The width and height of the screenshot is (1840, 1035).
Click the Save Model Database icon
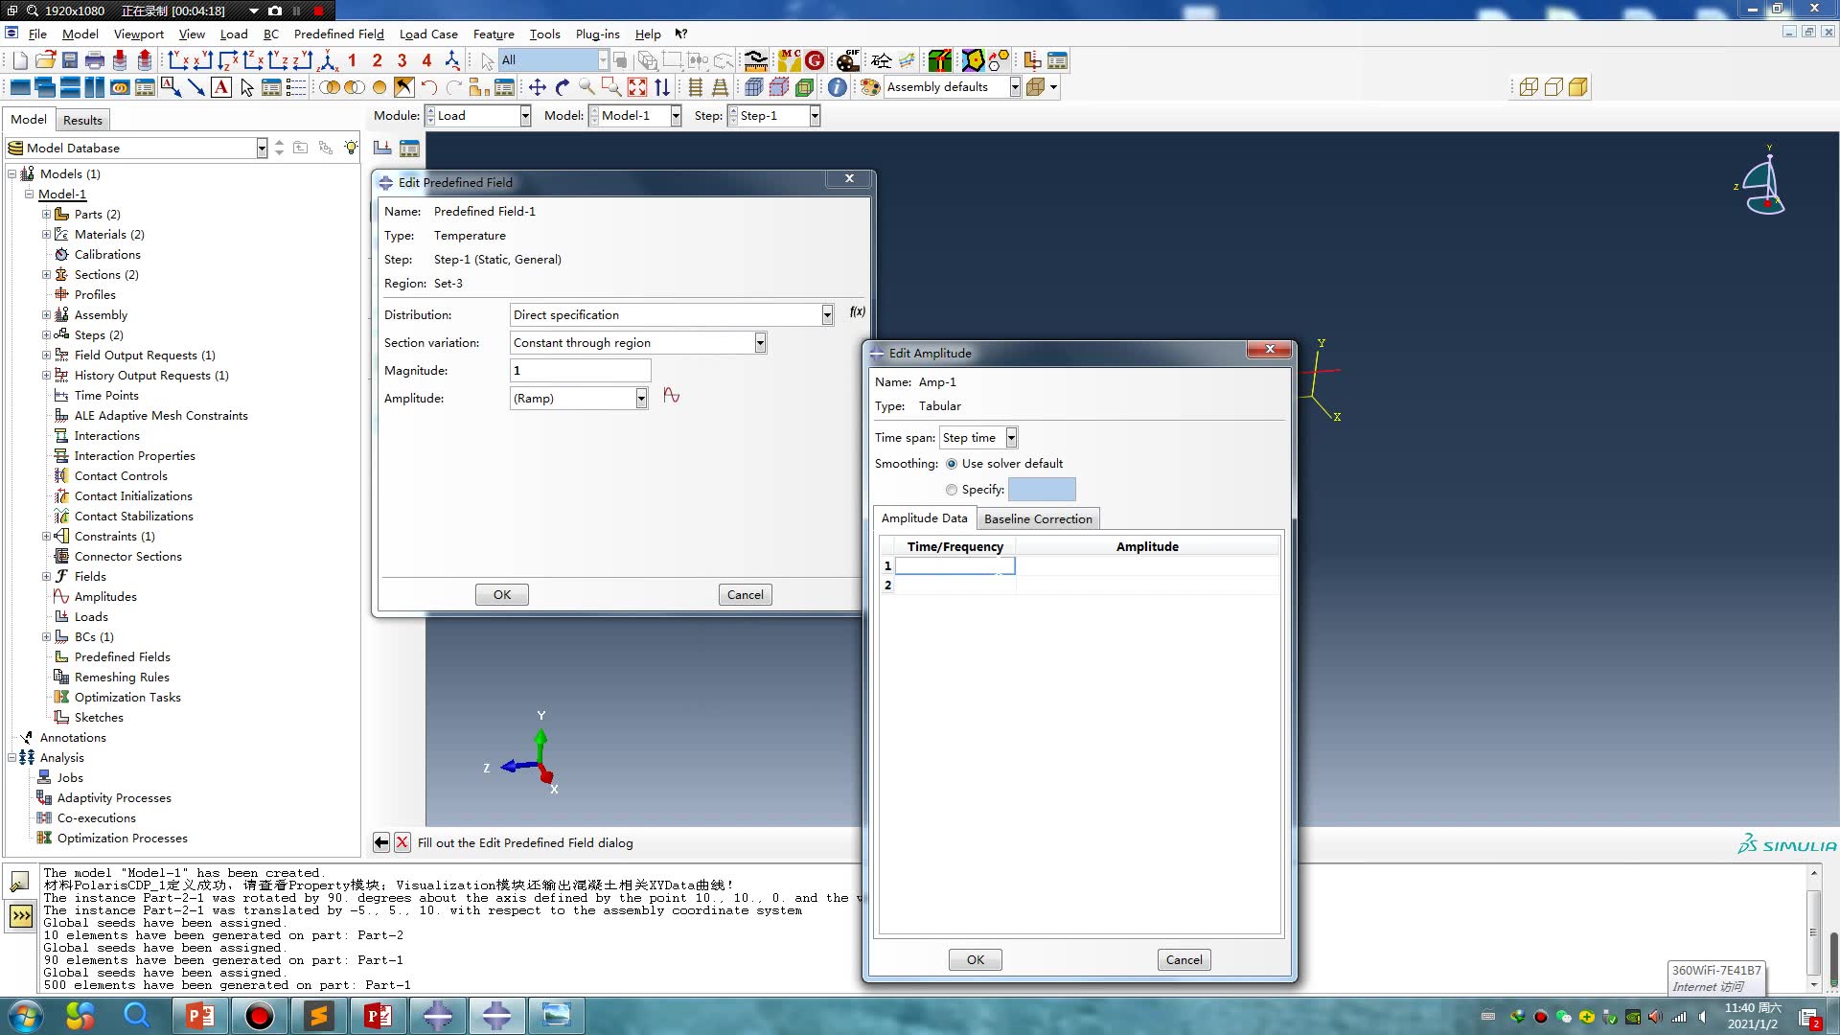(70, 60)
